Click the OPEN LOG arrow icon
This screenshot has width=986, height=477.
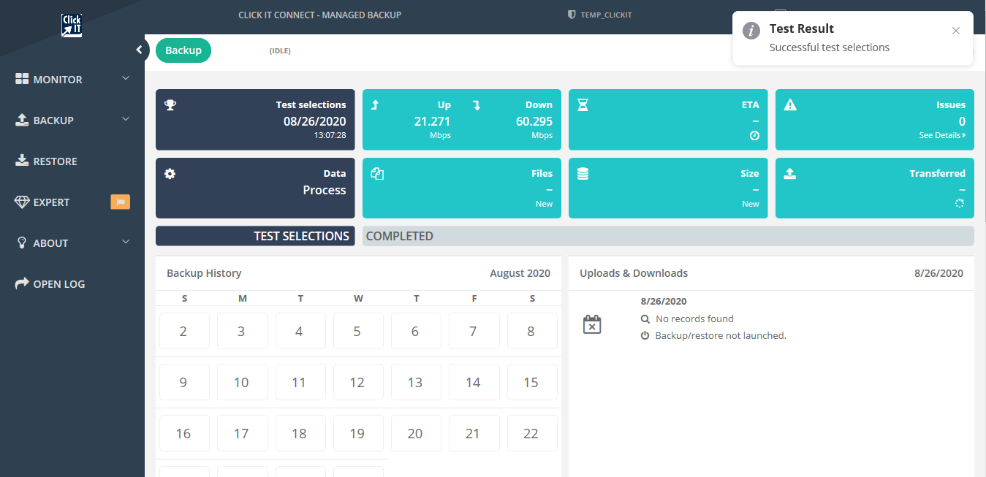pyautogui.click(x=22, y=283)
